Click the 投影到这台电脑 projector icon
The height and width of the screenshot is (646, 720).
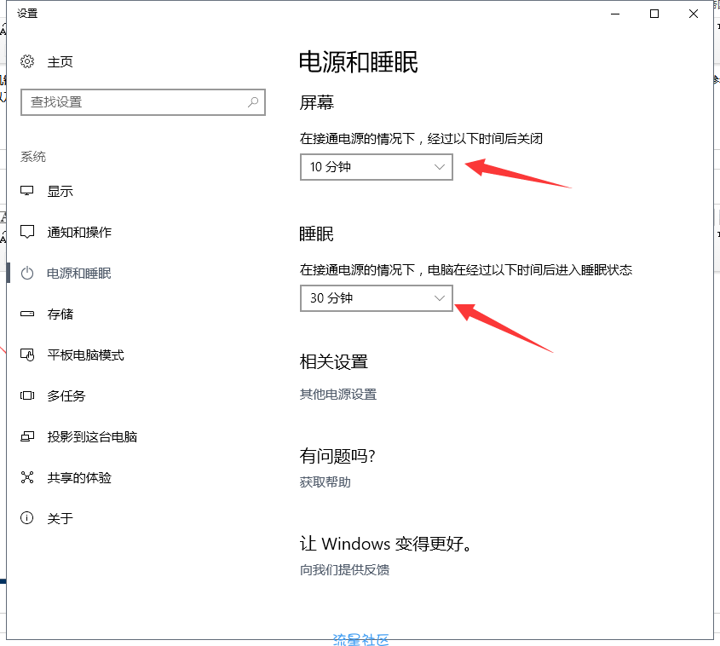27,436
